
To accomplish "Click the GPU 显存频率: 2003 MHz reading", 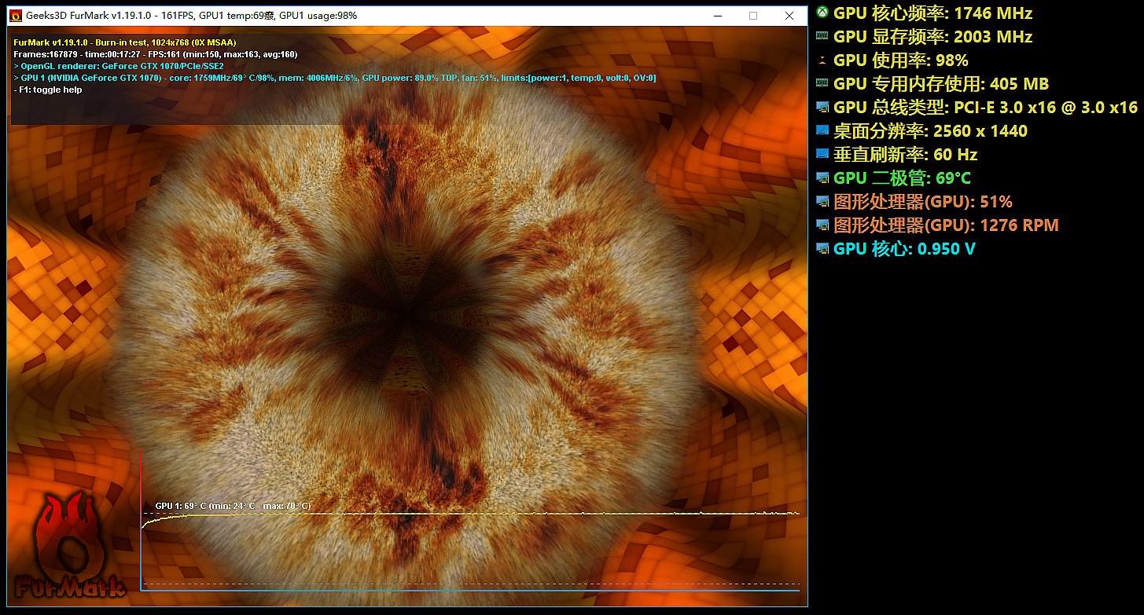I will pos(932,36).
